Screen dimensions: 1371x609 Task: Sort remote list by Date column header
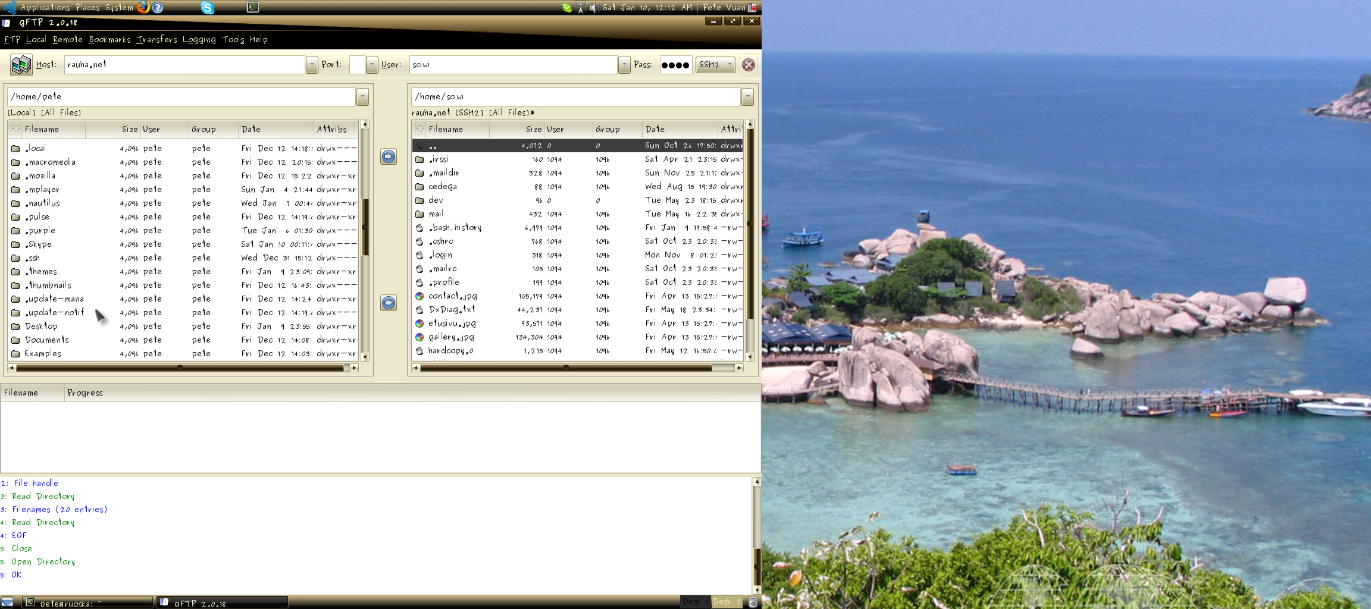click(678, 129)
